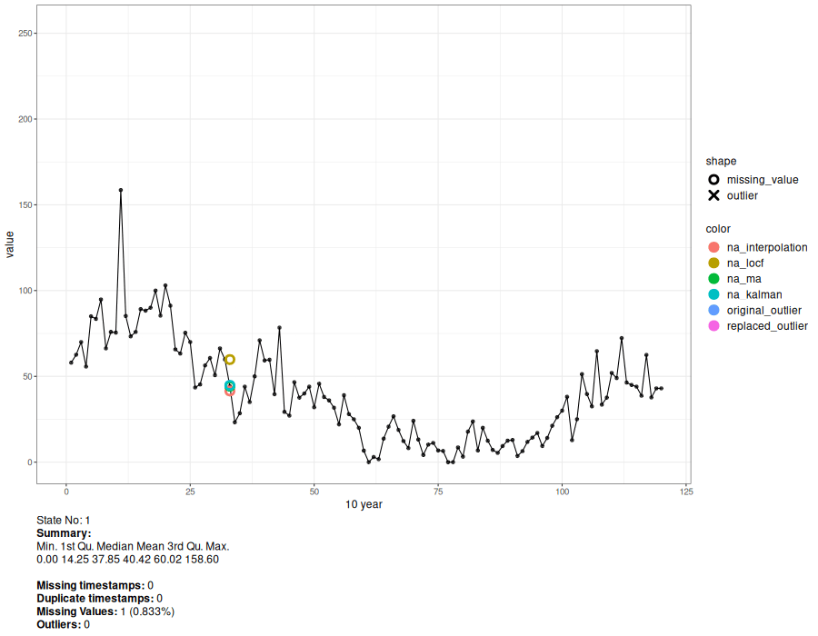Click the na_ma green legend dot
Viewport: 818px width, 636px height.
(713, 279)
